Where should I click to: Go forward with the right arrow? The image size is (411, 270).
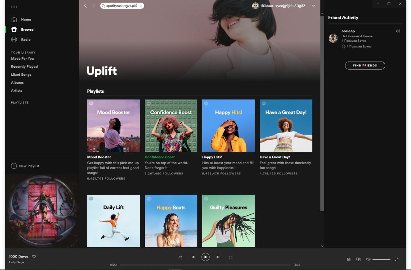click(x=94, y=6)
